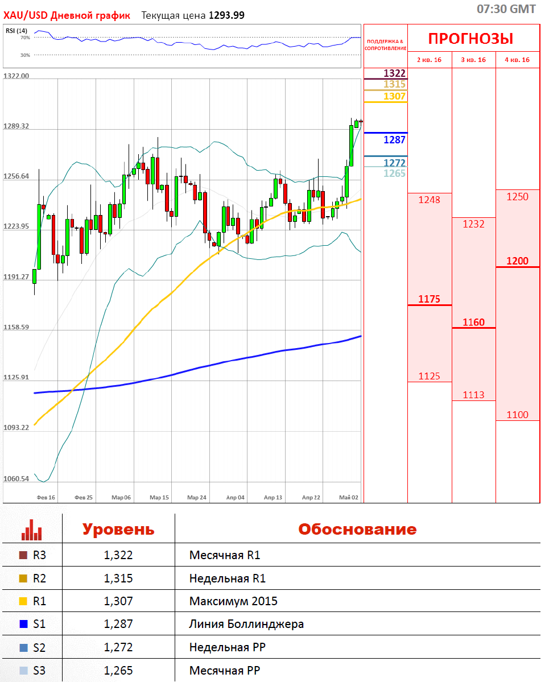Screen dimensions: 549x682
Task: Click the 'XAU/USD Дневной график' title
Action: point(67,15)
